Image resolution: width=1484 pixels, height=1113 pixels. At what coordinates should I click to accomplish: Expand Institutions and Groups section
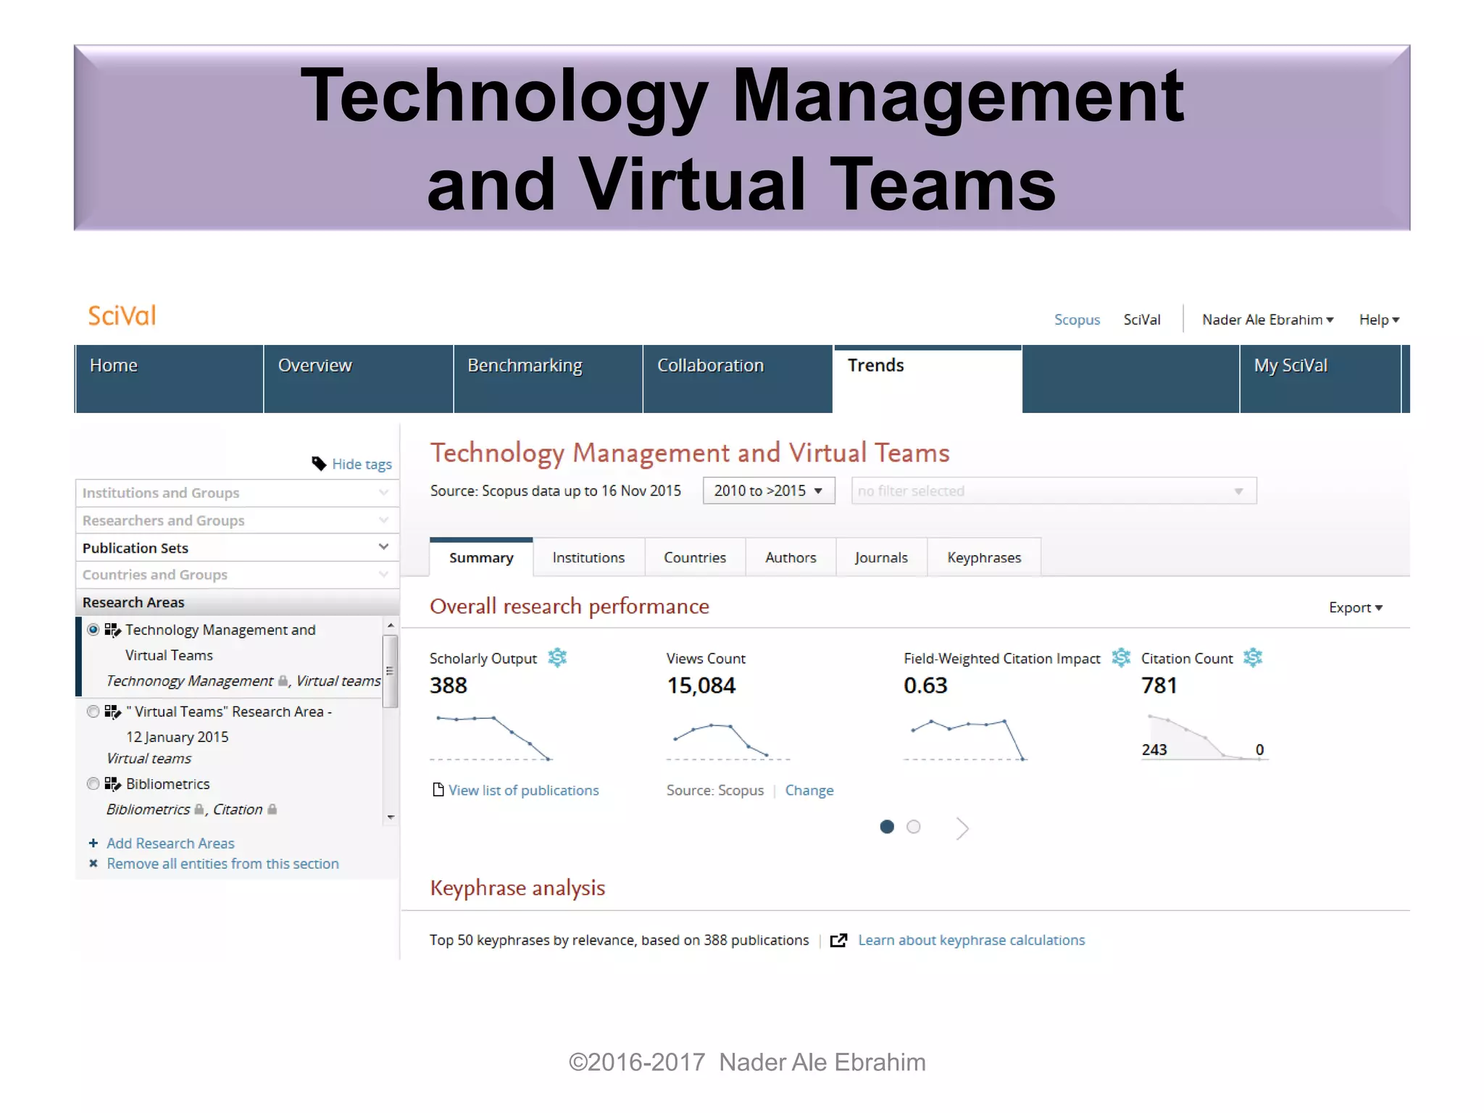coord(237,493)
